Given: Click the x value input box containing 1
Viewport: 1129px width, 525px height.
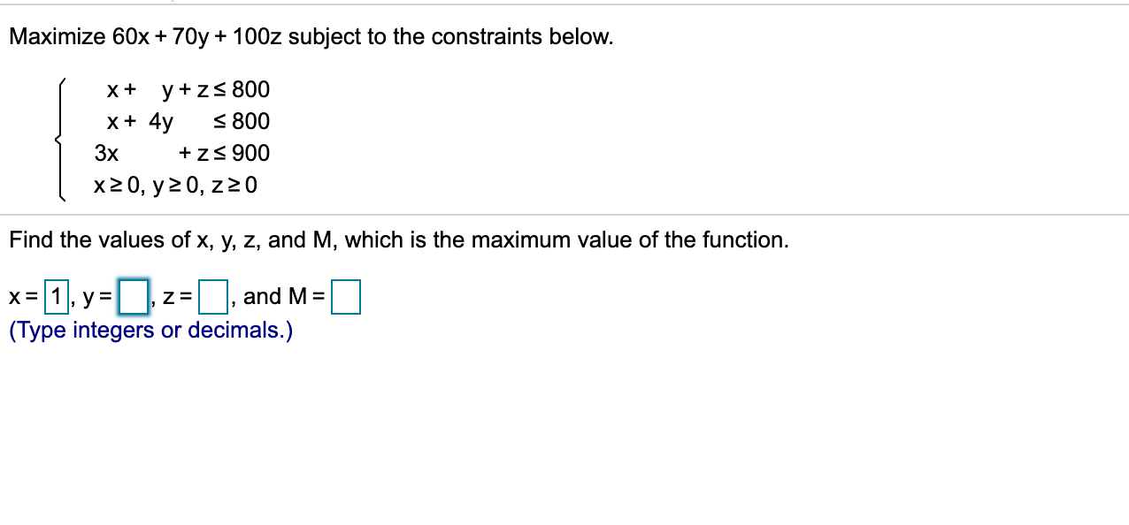Looking at the screenshot, I should [56, 296].
